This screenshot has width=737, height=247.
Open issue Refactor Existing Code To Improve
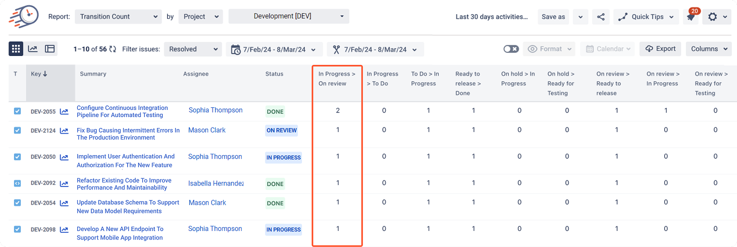coord(124,184)
